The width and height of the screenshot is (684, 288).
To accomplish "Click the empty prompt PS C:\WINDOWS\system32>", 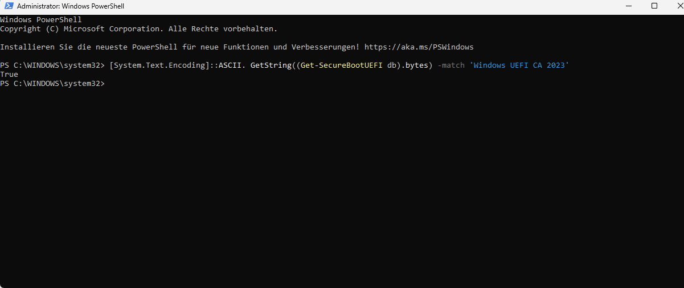I will (x=52, y=84).
